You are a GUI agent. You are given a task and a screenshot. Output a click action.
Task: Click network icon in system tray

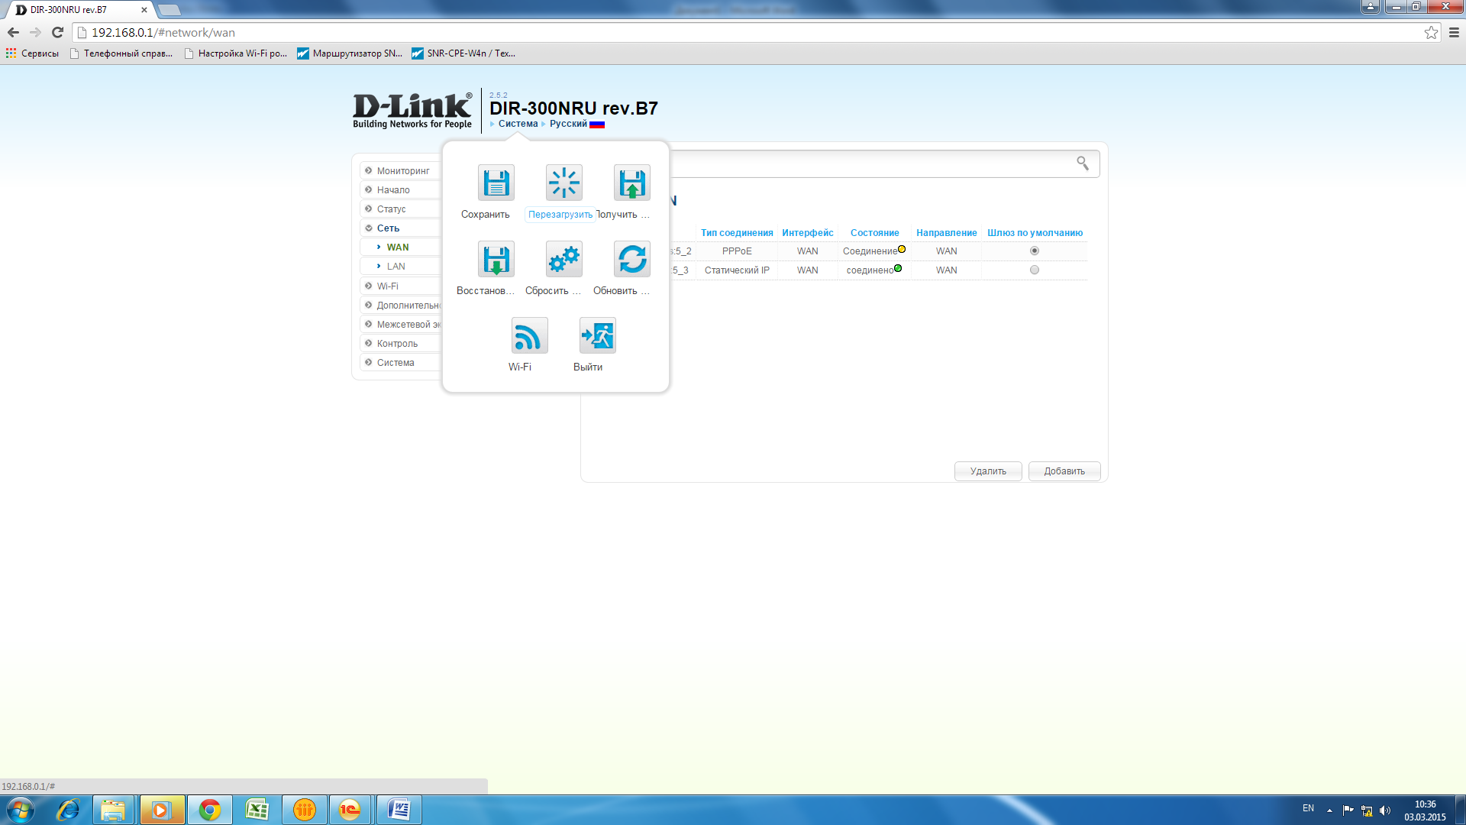1367,810
